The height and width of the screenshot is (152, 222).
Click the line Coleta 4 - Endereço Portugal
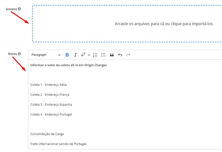point(51,115)
